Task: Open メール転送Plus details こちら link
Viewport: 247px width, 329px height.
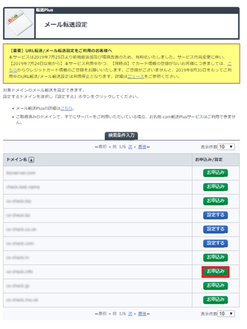Action: pyautogui.click(x=66, y=108)
